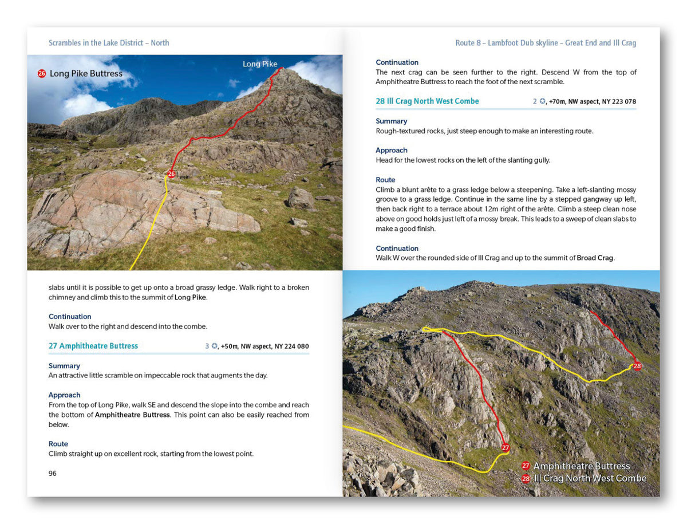Click the star symbol after grade 2
The width and height of the screenshot is (687, 524).
tap(542, 101)
